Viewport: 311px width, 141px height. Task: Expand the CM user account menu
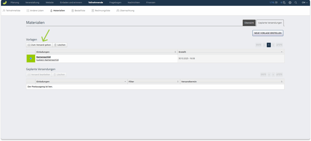[x=305, y=2]
